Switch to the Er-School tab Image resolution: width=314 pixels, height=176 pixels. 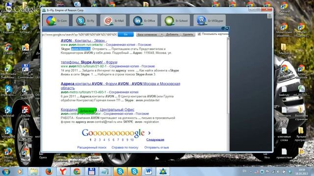click(176, 21)
